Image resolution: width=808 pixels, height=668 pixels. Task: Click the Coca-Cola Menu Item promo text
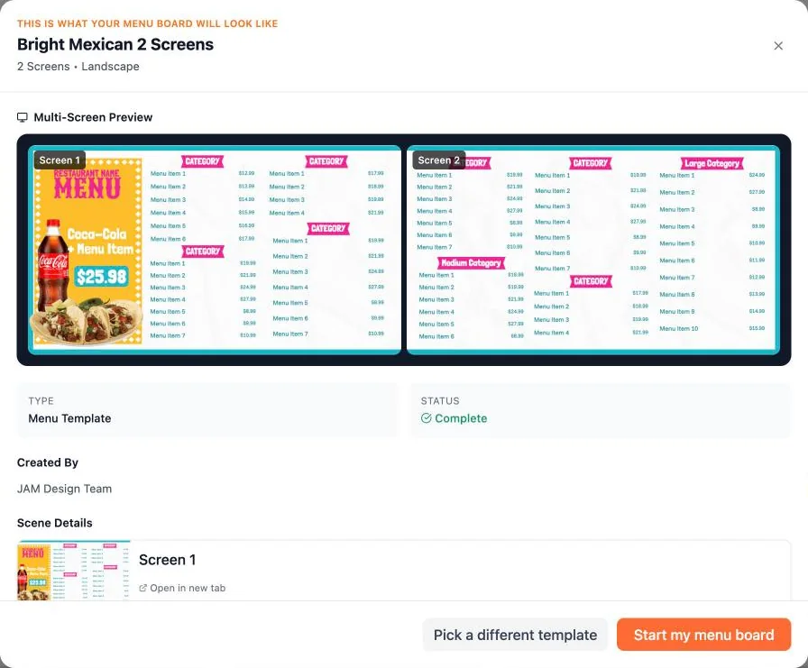coord(102,241)
